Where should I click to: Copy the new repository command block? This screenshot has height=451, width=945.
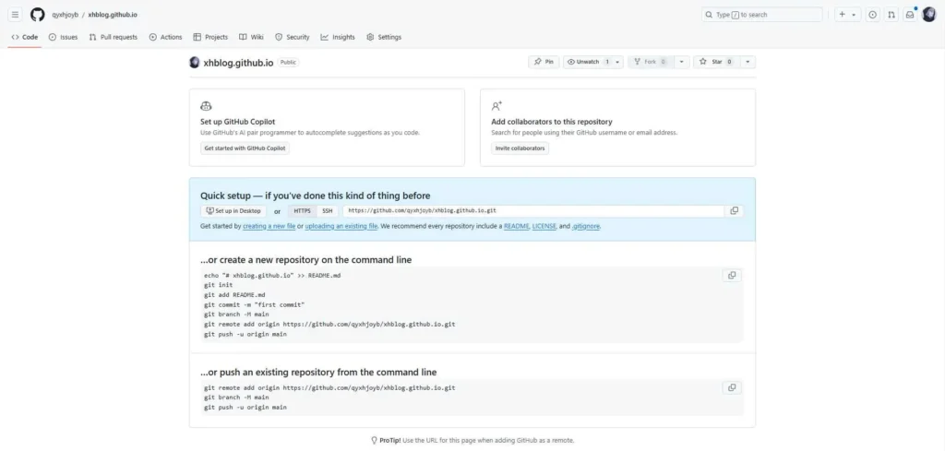[732, 275]
